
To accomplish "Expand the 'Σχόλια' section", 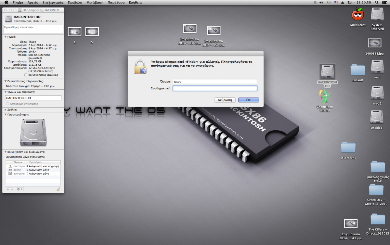I will tap(6, 110).
